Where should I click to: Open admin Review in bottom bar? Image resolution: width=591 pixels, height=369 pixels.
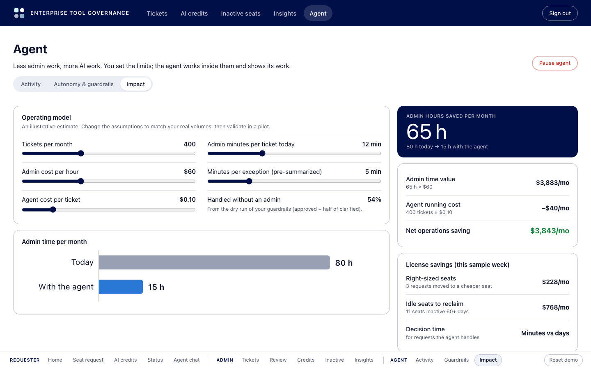[278, 360]
